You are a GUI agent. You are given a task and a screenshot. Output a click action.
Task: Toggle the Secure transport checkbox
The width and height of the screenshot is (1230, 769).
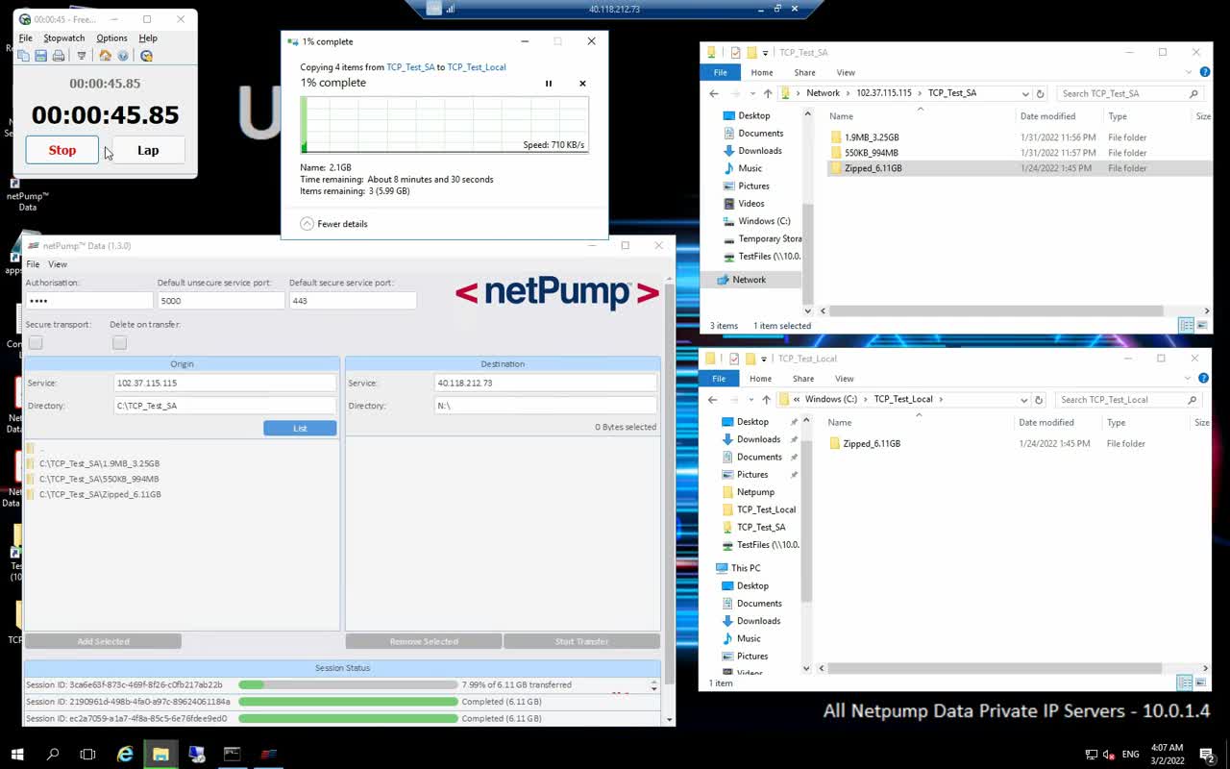(36, 343)
